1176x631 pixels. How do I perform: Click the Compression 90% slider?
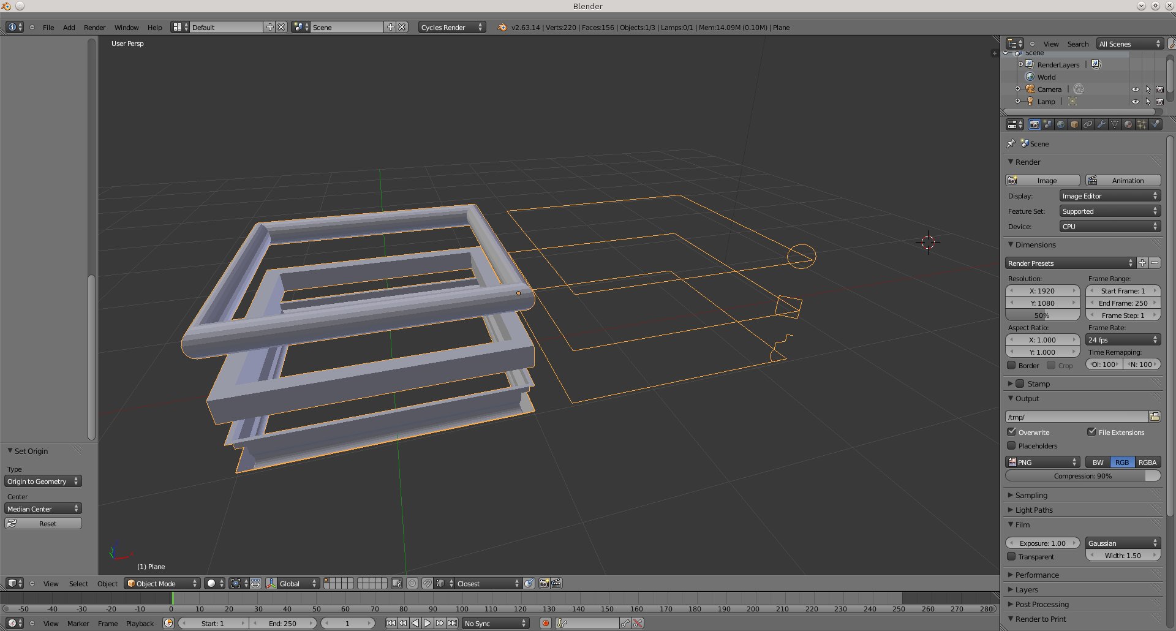click(1082, 476)
